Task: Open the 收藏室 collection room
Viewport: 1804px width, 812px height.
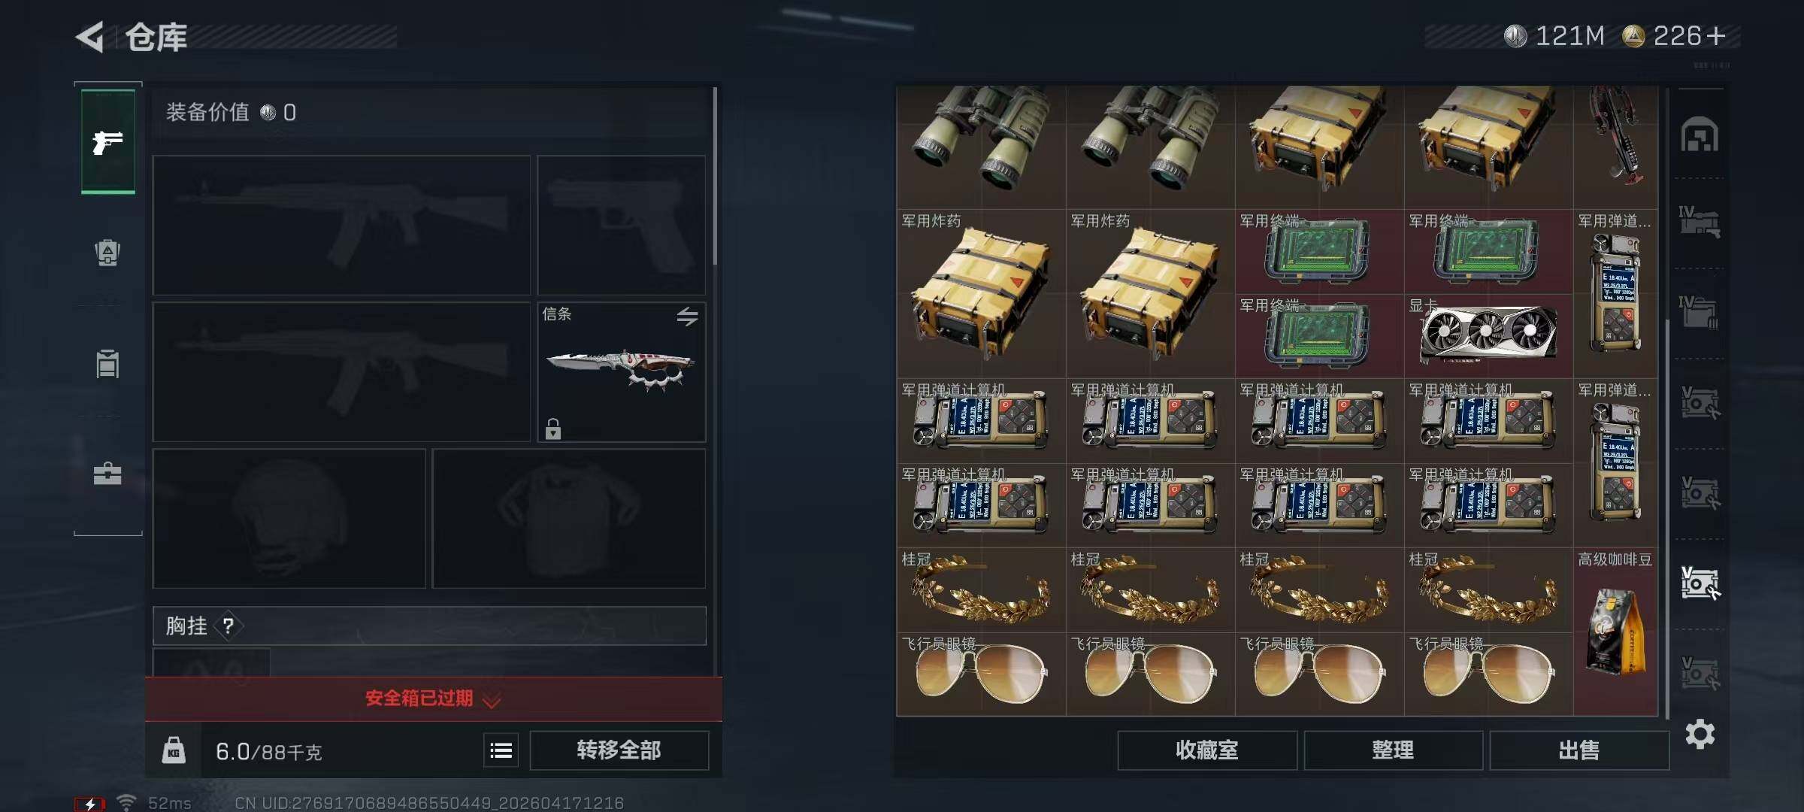Action: tap(1207, 750)
